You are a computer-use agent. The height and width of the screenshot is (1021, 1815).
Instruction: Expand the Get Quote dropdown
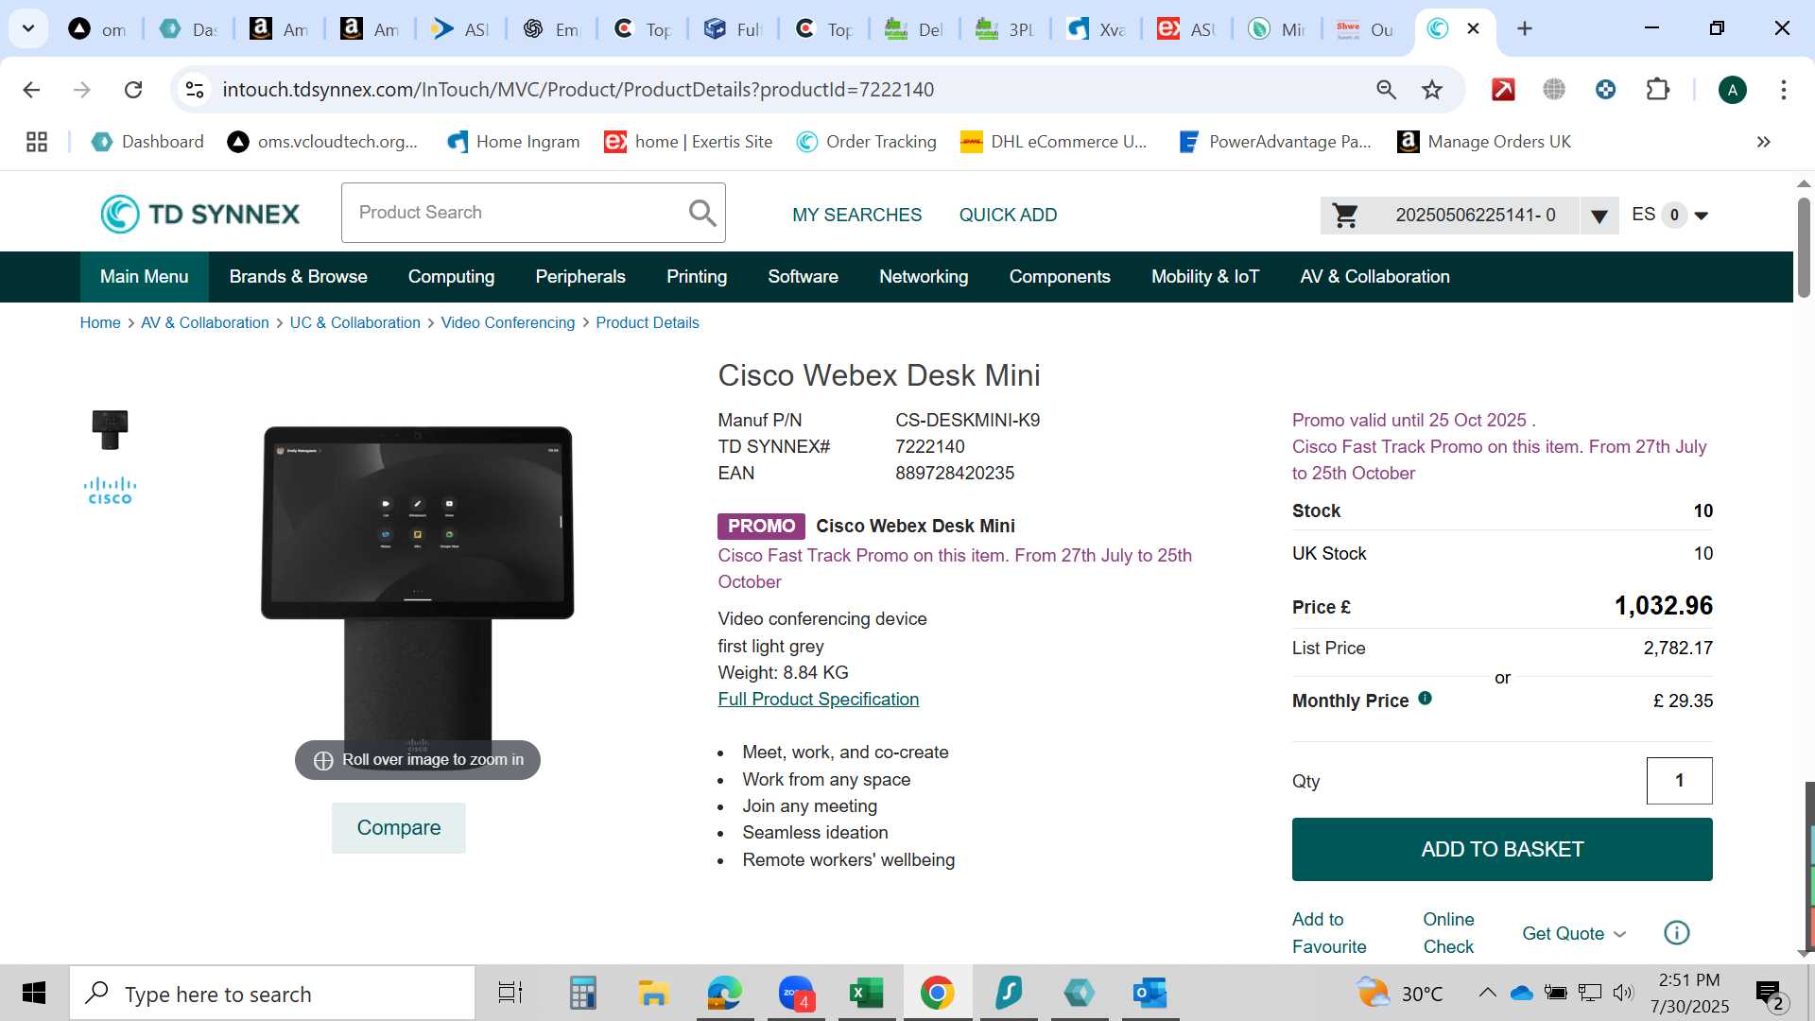coord(1574,934)
